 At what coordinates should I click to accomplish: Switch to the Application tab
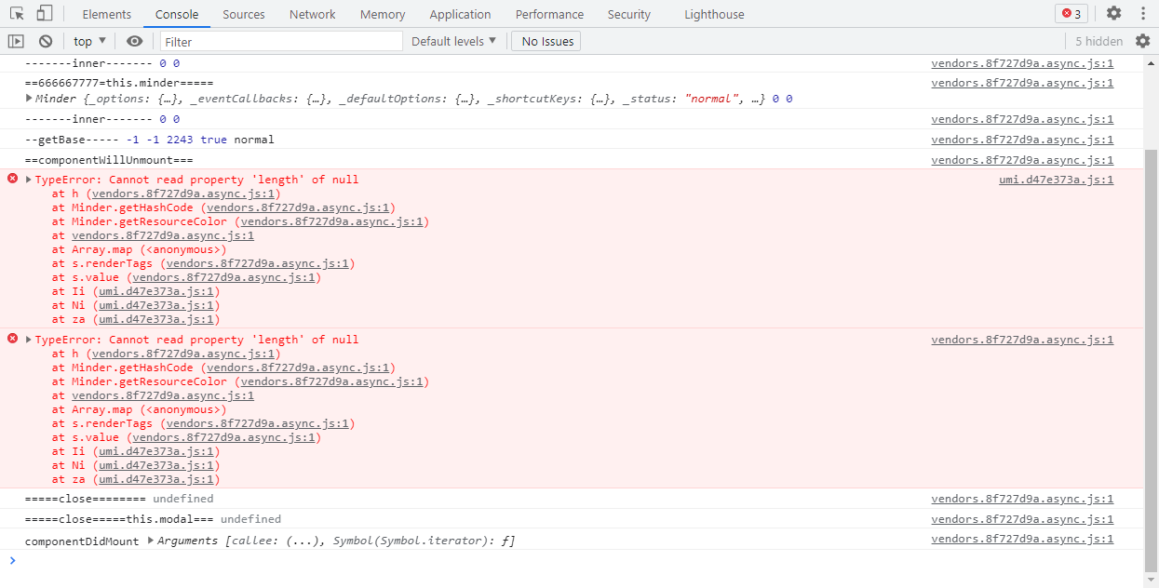[460, 14]
